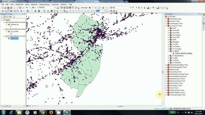Open the File menu
205x115 pixels.
pos(3,4)
